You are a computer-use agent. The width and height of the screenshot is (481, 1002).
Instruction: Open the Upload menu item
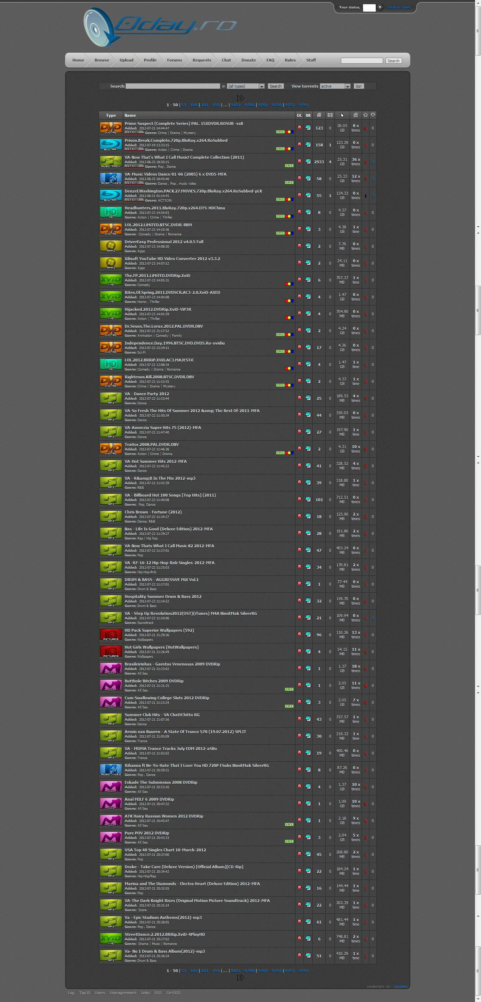click(x=126, y=60)
